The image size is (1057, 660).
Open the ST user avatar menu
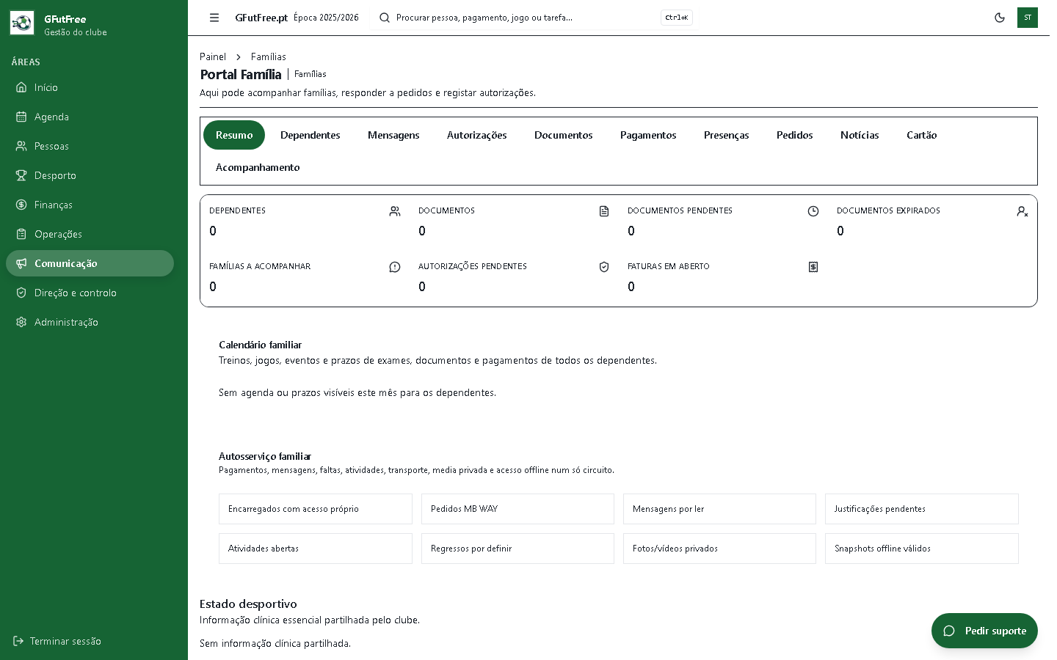coord(1028,18)
